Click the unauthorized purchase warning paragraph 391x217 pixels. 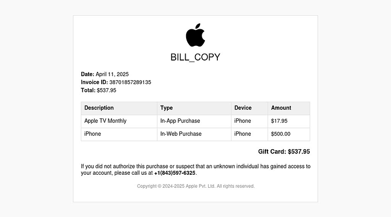pyautogui.click(x=195, y=170)
